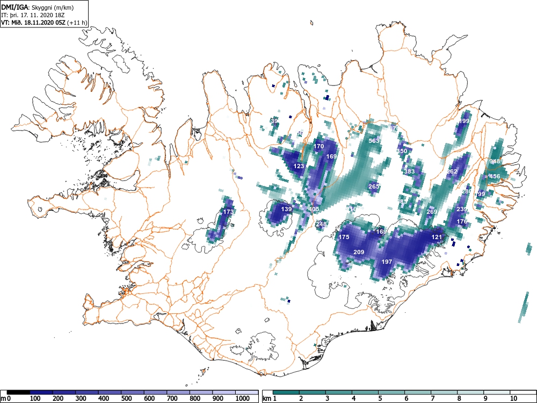Image resolution: width=537 pixels, height=403 pixels.
Task: Pick the 4 km legend swatch
Action: point(365,392)
